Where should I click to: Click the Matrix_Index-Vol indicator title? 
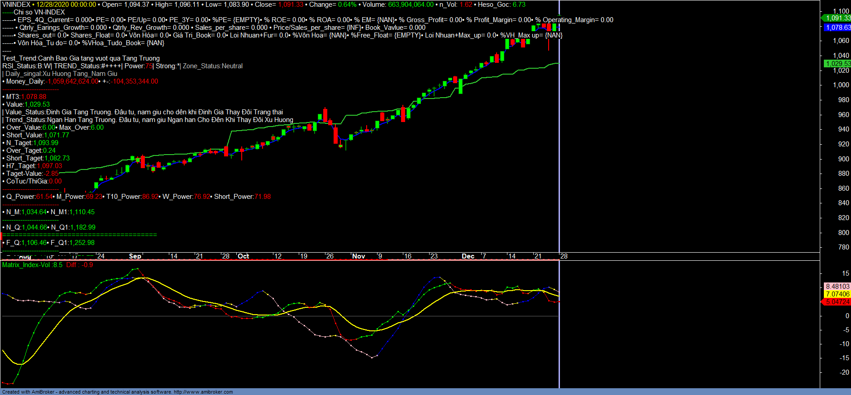(x=32, y=265)
